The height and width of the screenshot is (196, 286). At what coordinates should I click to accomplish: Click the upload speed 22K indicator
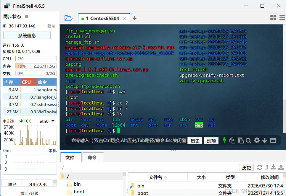(9, 121)
